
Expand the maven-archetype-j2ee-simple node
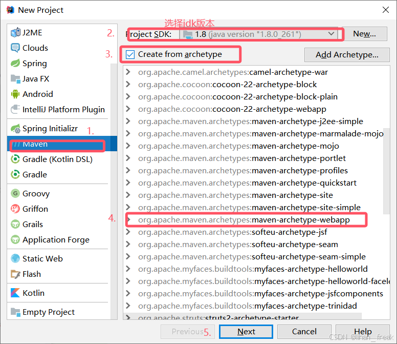coord(128,122)
